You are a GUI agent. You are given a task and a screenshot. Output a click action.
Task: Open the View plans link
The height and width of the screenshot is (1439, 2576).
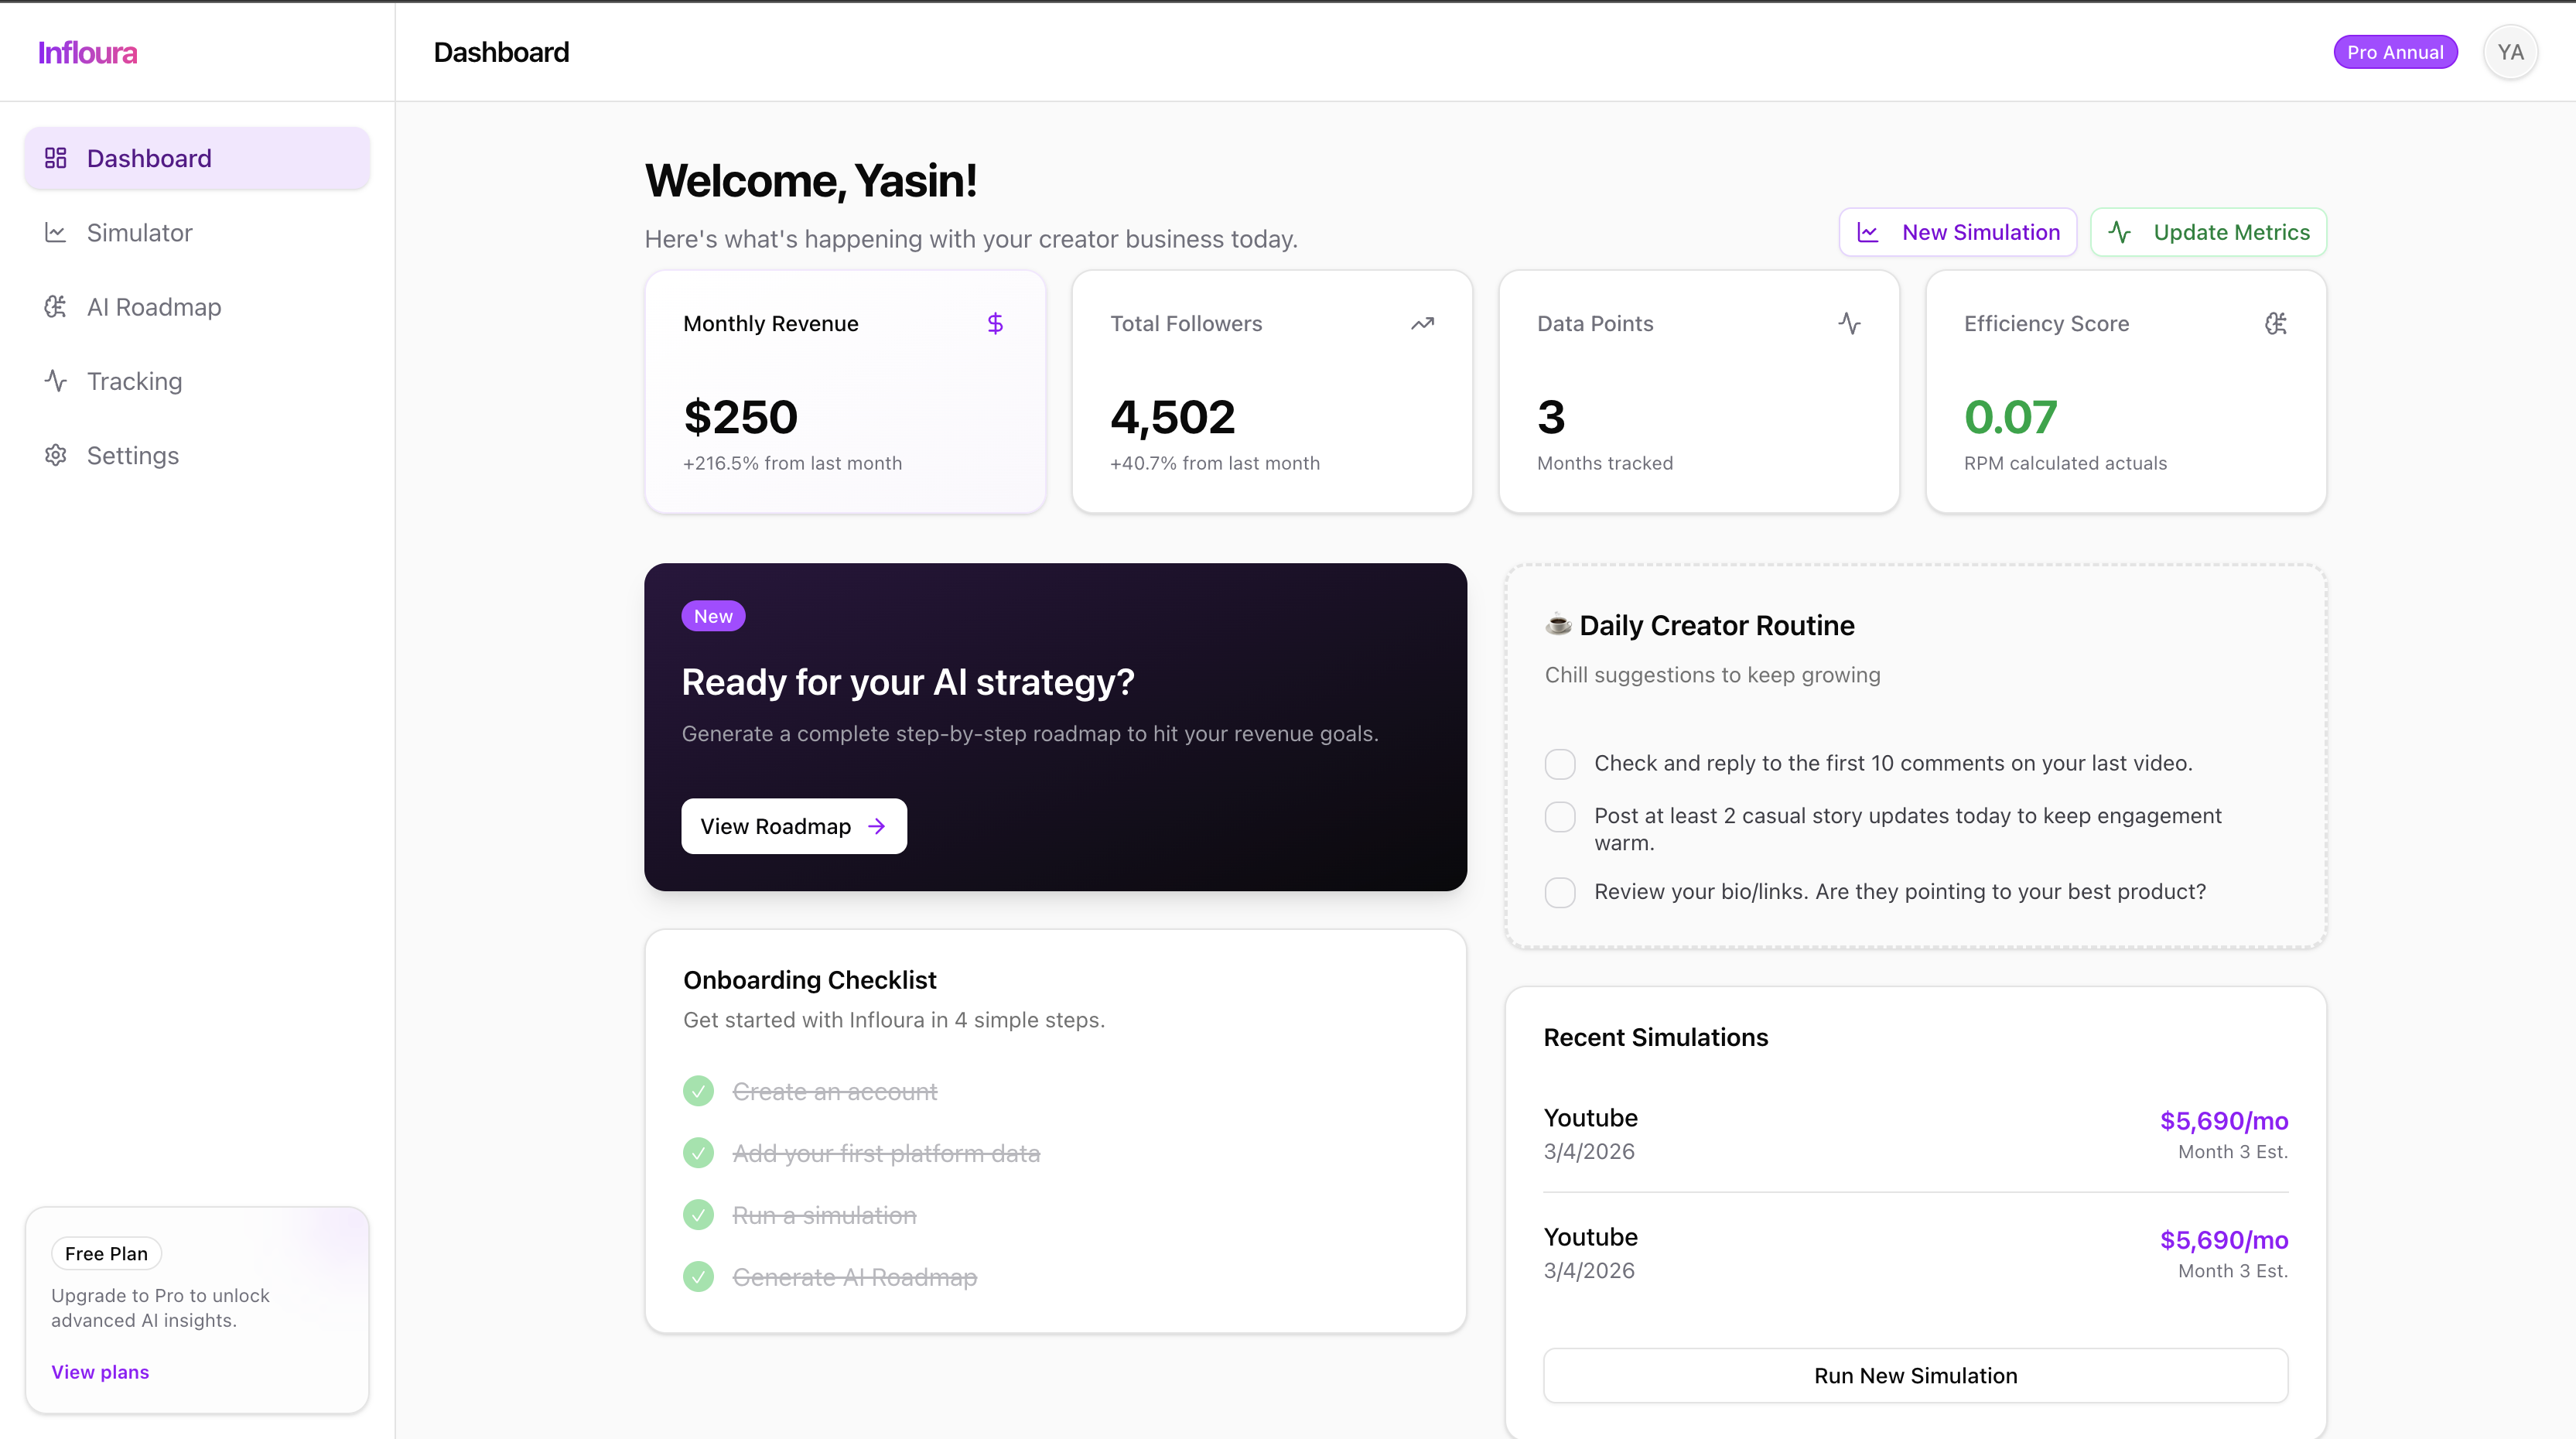coord(100,1372)
